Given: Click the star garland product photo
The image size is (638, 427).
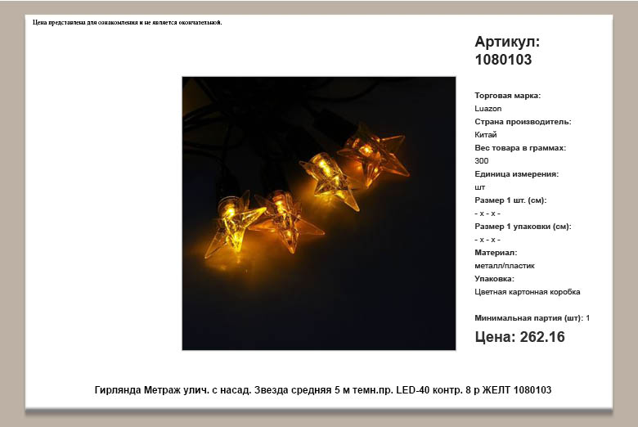Looking at the screenshot, I should tap(319, 213).
